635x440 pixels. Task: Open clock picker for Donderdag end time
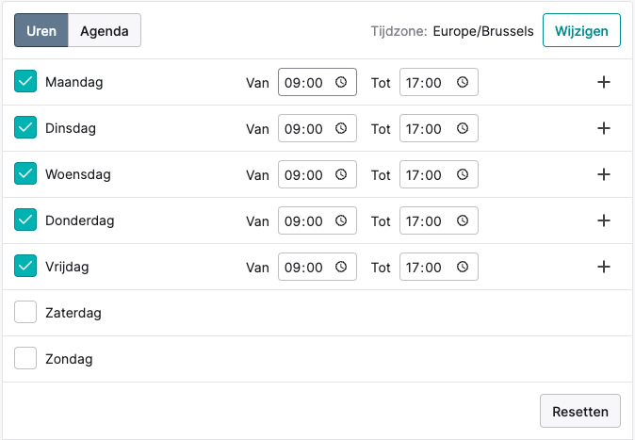[x=463, y=220]
